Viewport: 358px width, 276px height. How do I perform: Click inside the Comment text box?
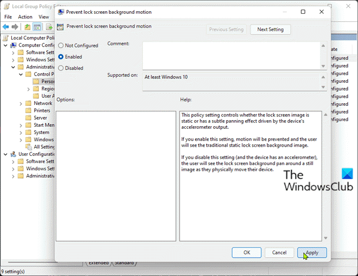click(x=232, y=56)
